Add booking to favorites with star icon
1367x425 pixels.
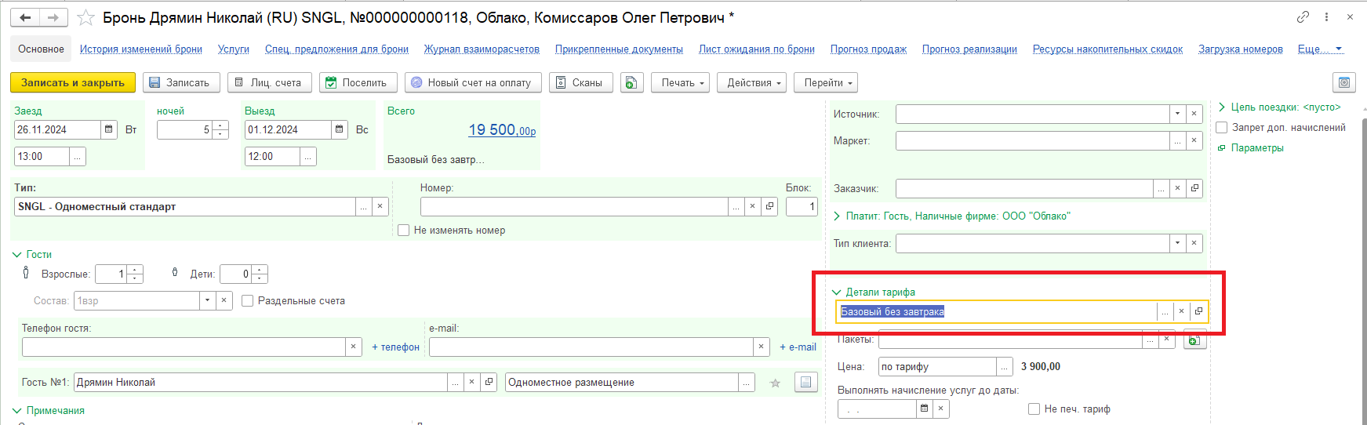point(86,17)
